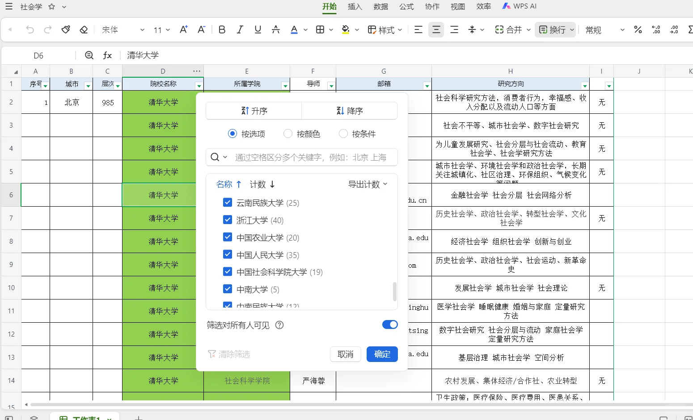
Task: Confirm the filter with 确定
Action: pos(382,354)
